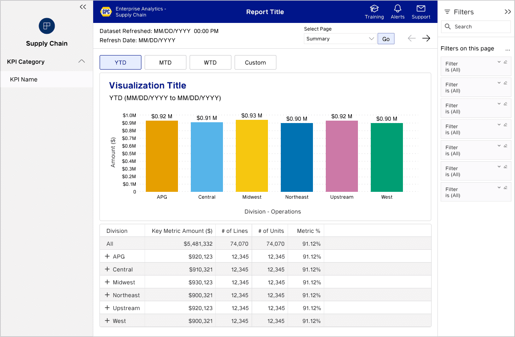Open the Select Page Summary dropdown
Screen dimensions: 515x337
(340, 39)
